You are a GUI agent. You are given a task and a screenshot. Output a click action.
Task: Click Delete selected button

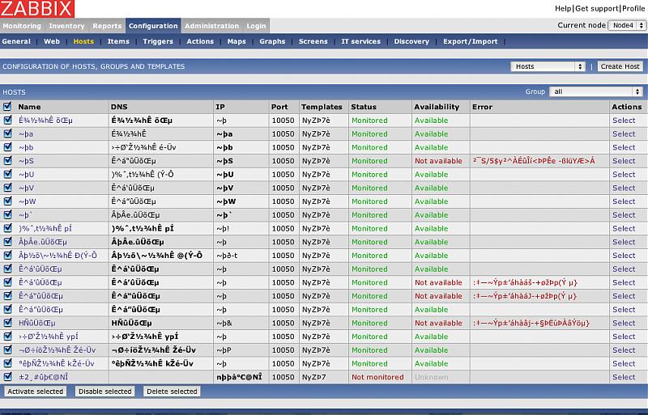[172, 391]
